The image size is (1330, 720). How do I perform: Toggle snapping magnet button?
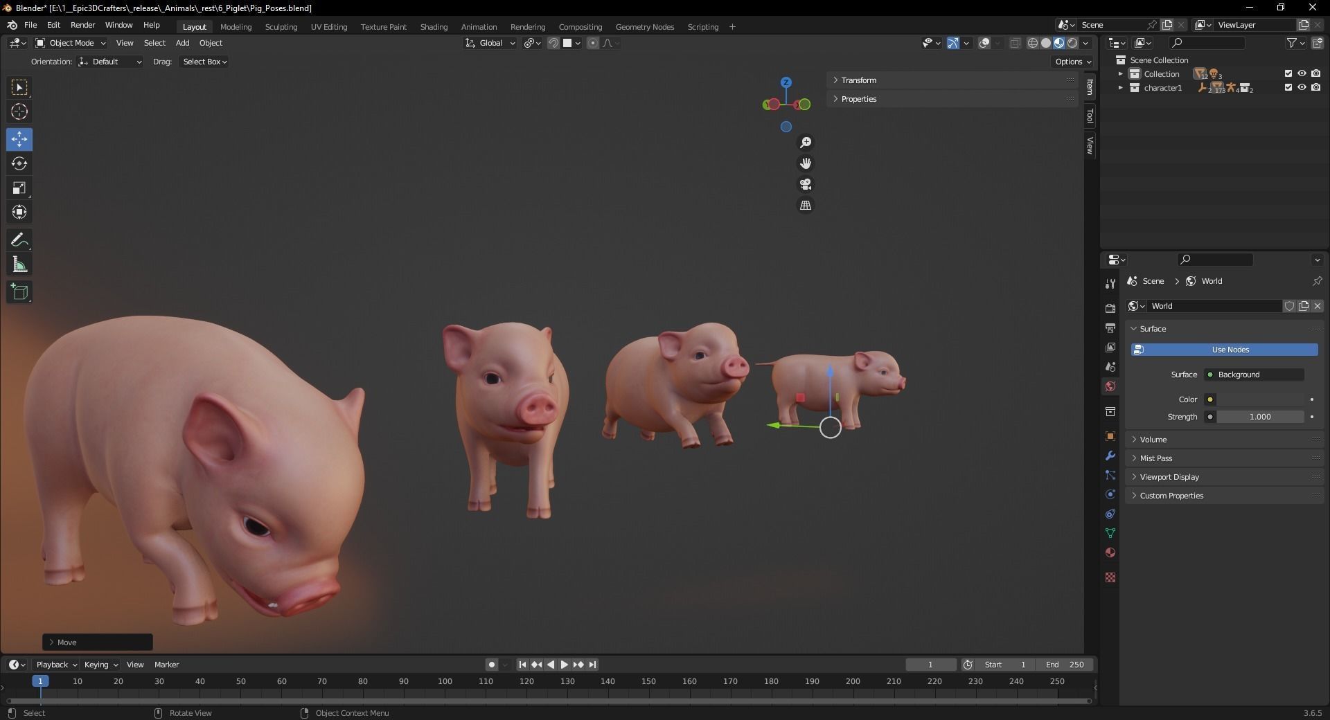coord(553,43)
